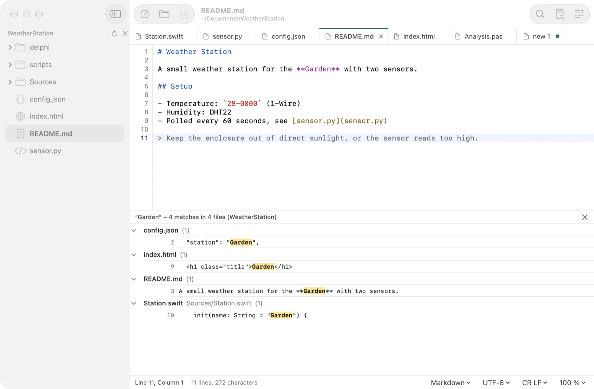Expand the Sources folder

[10, 82]
